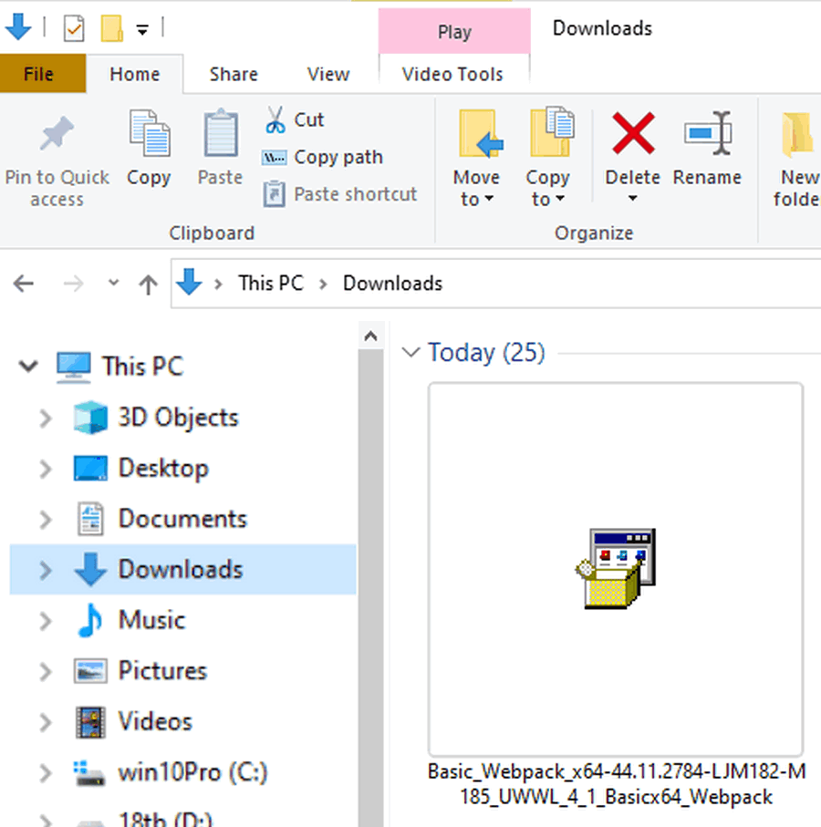
Task: Expand the 3D Objects tree node
Action: point(44,419)
